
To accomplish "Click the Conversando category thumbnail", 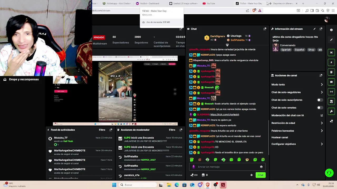I will (x=275, y=48).
